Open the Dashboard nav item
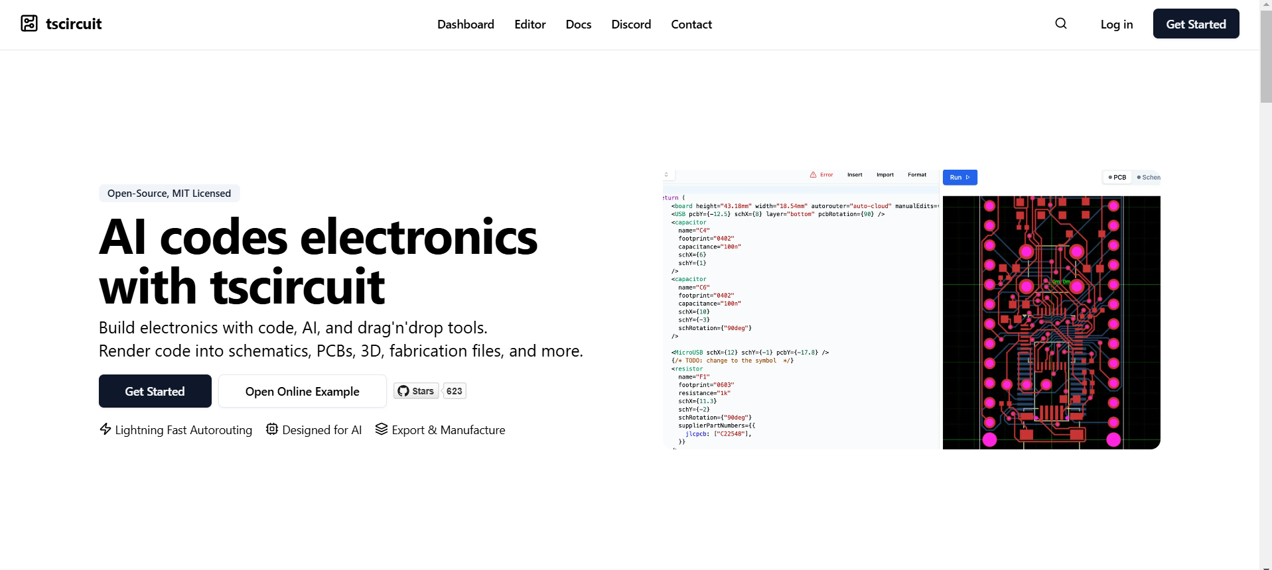Image resolution: width=1272 pixels, height=570 pixels. coord(466,25)
